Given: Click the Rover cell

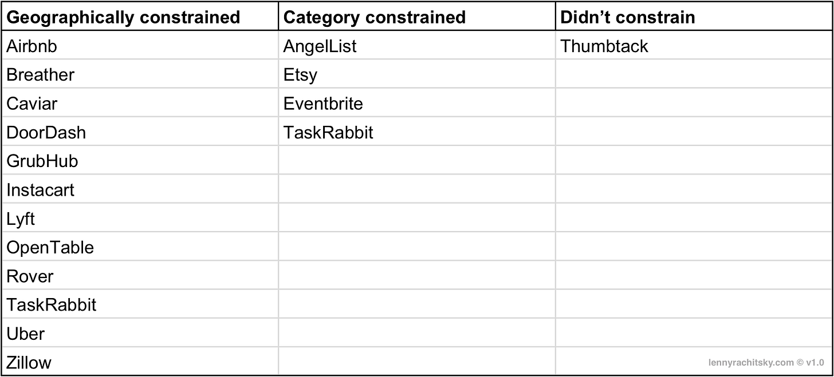Looking at the screenshot, I should tap(140, 275).
